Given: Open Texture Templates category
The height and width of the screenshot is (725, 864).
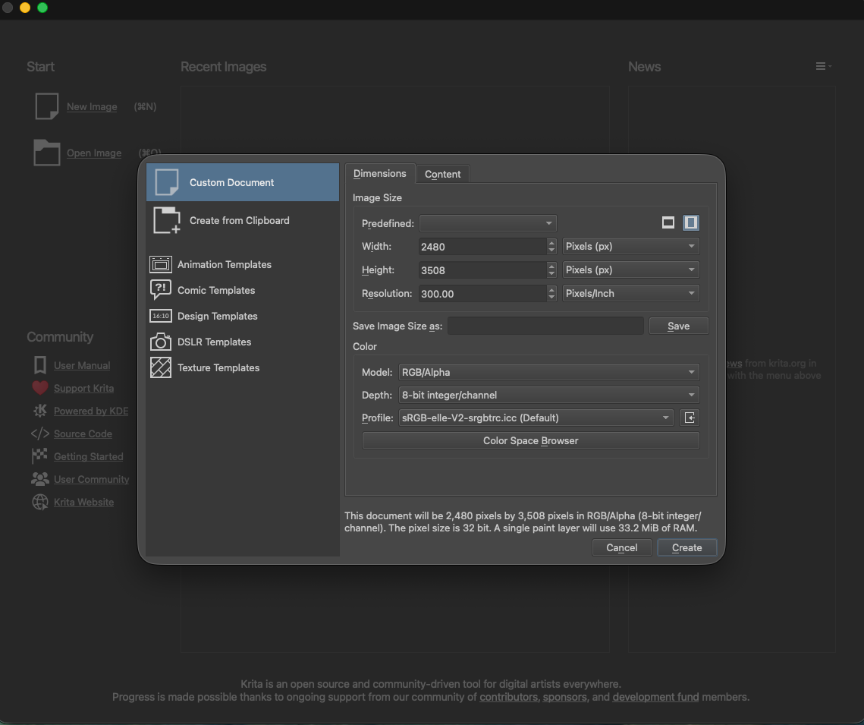Looking at the screenshot, I should [x=243, y=367].
